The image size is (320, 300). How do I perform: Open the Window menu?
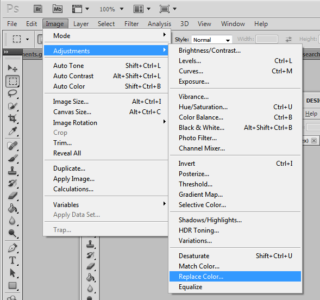coord(233,24)
